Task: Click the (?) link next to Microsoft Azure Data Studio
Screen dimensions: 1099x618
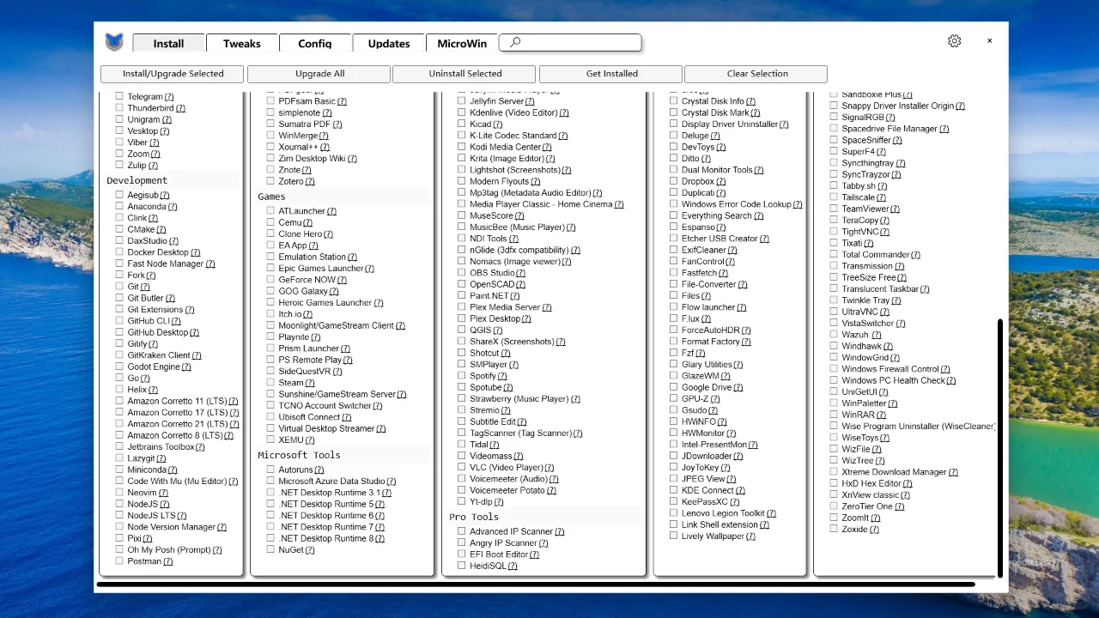Action: [x=392, y=482]
